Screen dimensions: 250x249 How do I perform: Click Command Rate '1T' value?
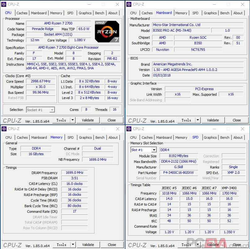[x=74, y=212]
